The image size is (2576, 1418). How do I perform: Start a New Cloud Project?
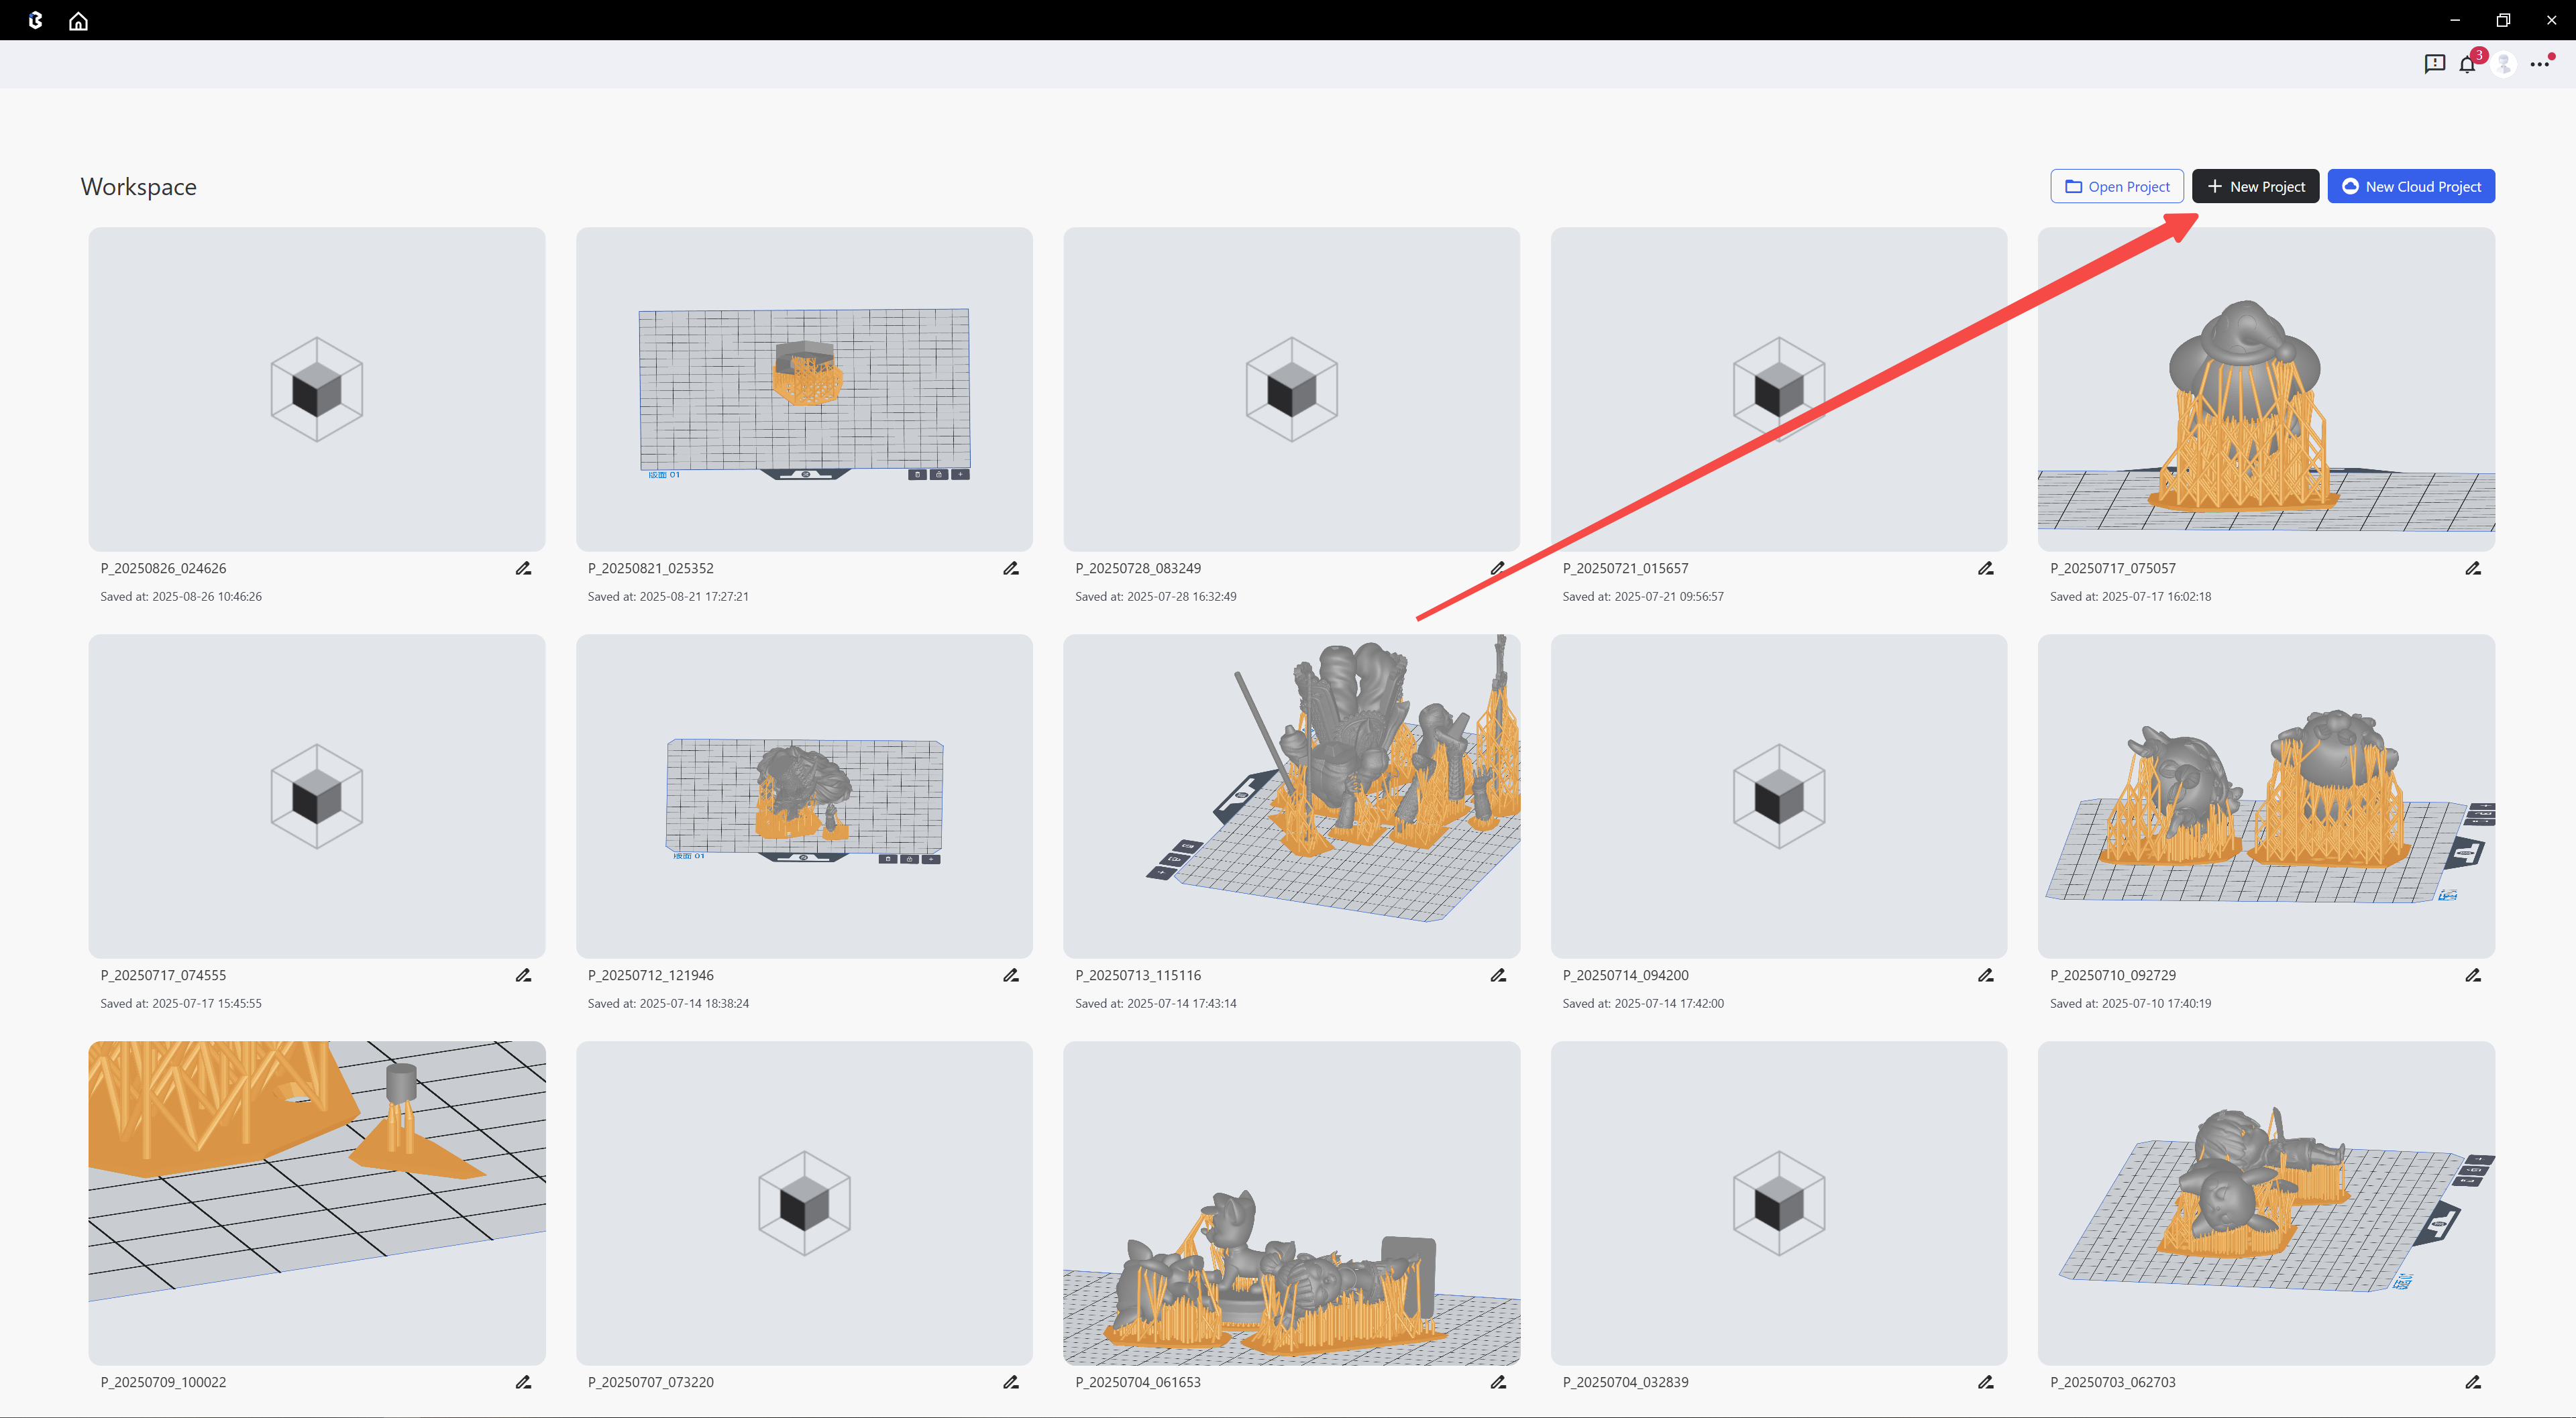(2410, 187)
